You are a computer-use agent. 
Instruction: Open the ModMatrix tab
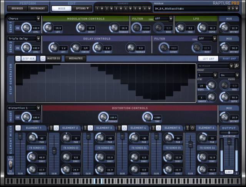click(75, 58)
